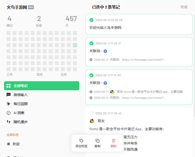Click the notes count 4
The width and height of the screenshot is (195, 157).
[x=10, y=19]
